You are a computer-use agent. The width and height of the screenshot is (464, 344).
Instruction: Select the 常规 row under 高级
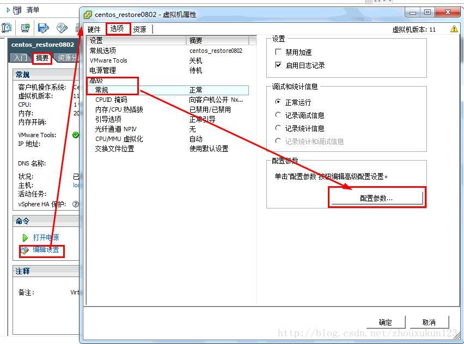tap(168, 90)
